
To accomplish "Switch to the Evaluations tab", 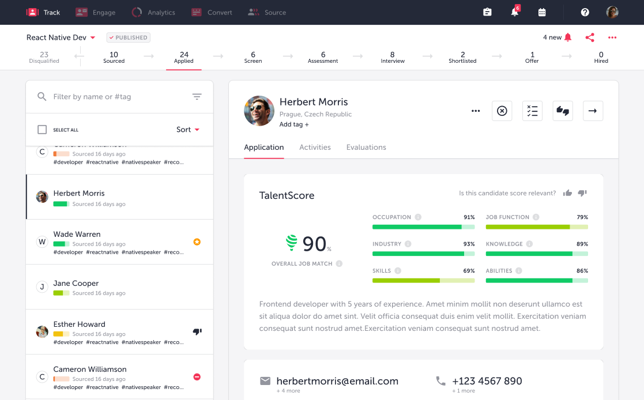I will pyautogui.click(x=366, y=148).
